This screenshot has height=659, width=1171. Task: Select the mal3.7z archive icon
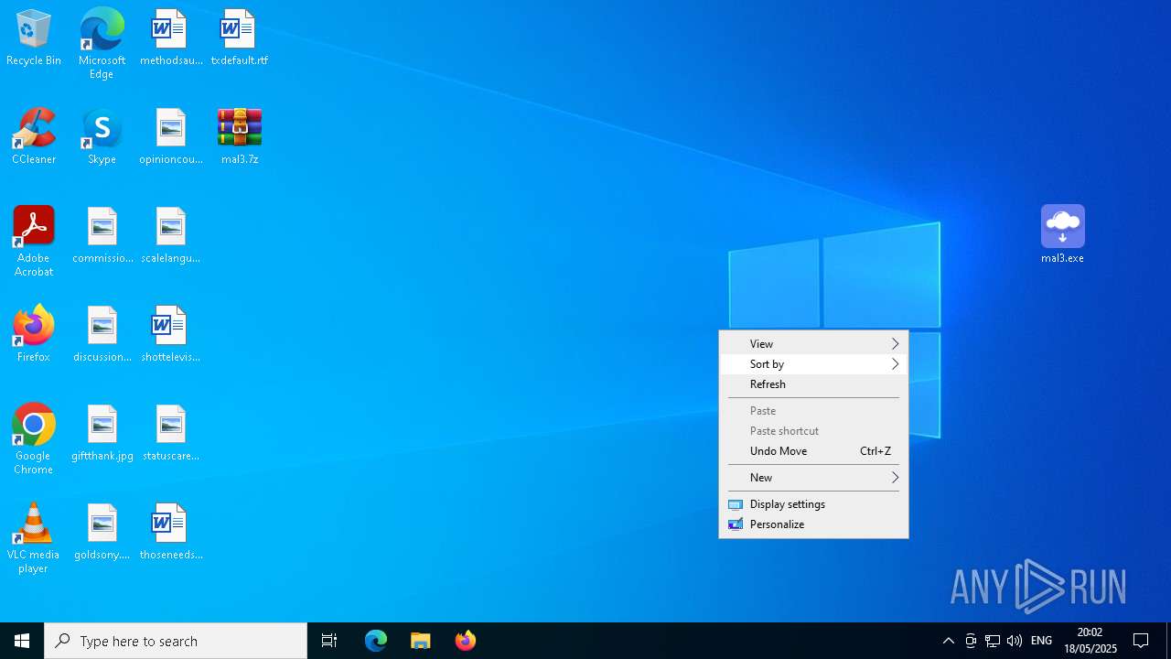point(239,137)
